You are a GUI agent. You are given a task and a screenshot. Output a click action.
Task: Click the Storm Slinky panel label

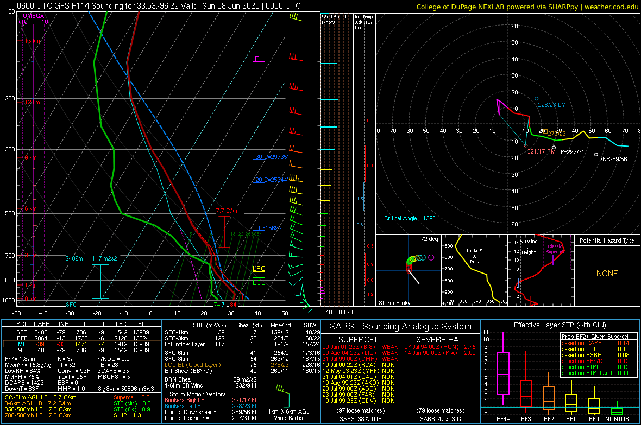click(394, 303)
